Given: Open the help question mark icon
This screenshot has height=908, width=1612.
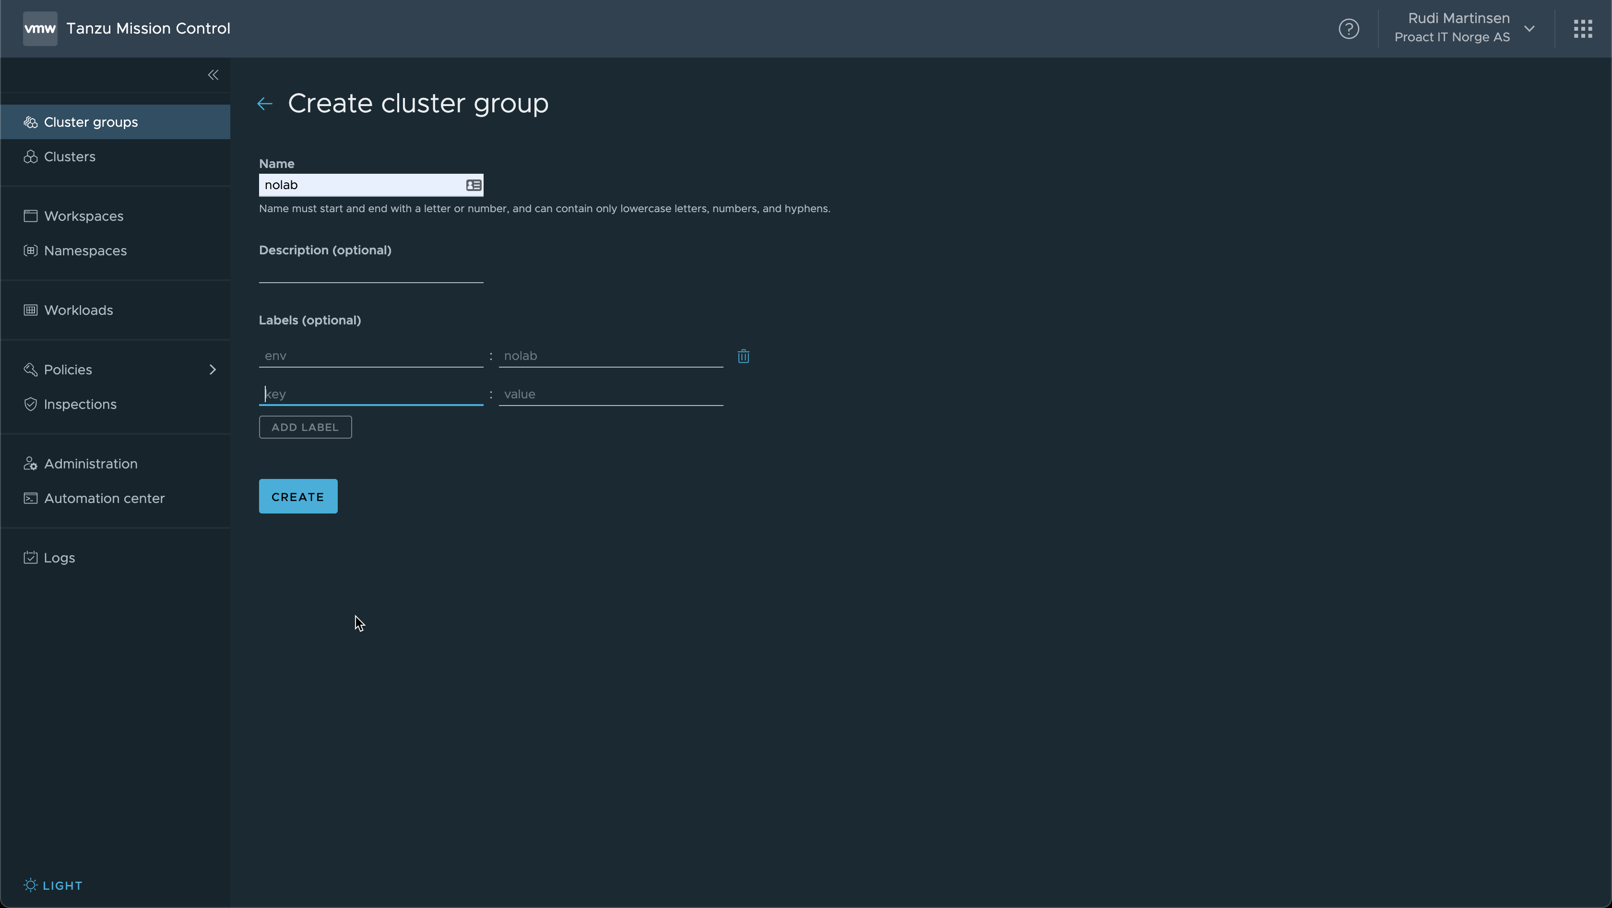Looking at the screenshot, I should (1349, 29).
